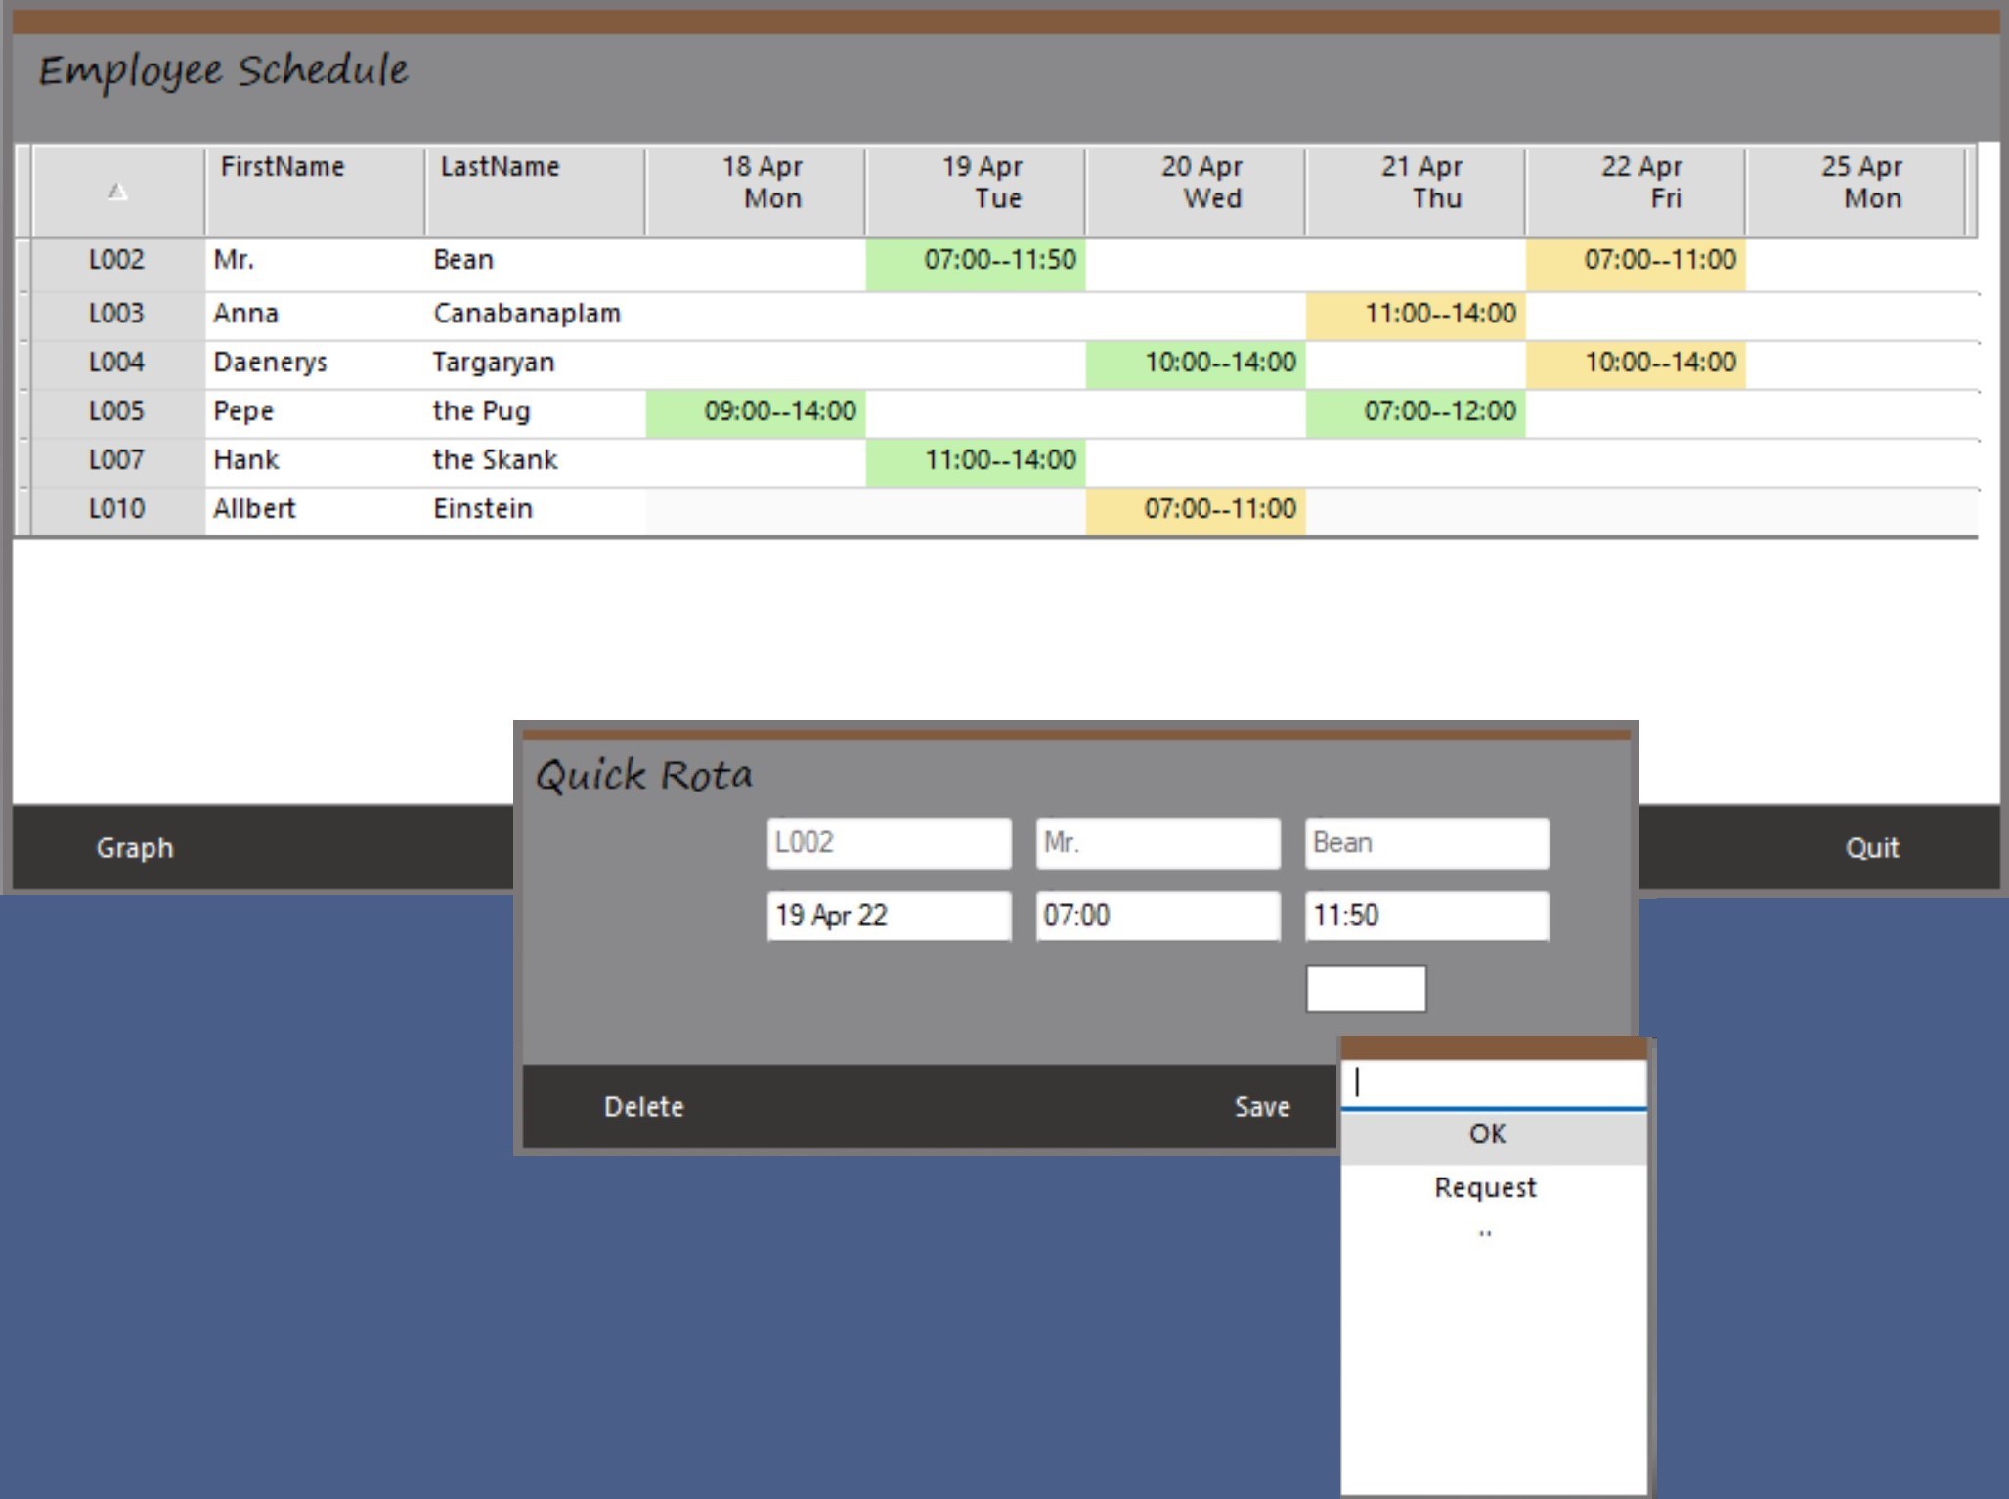This screenshot has width=2009, height=1499.
Task: Click the empty status box below 11:50
Action: 1365,989
